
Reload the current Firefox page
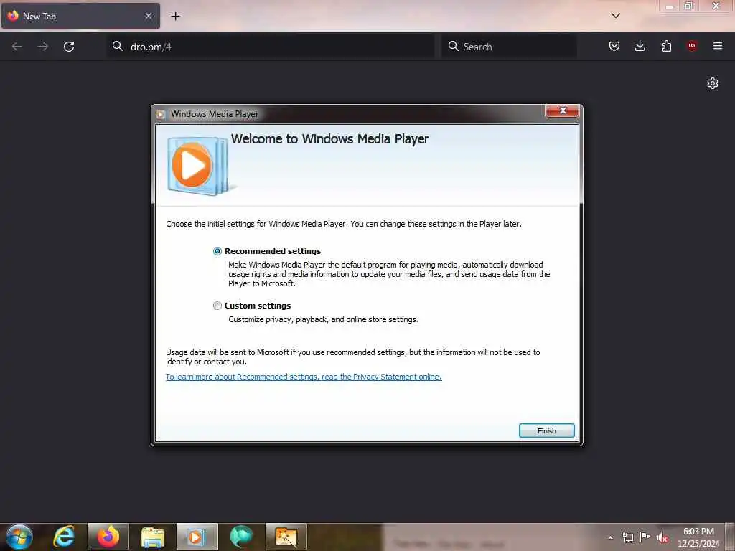click(x=69, y=47)
